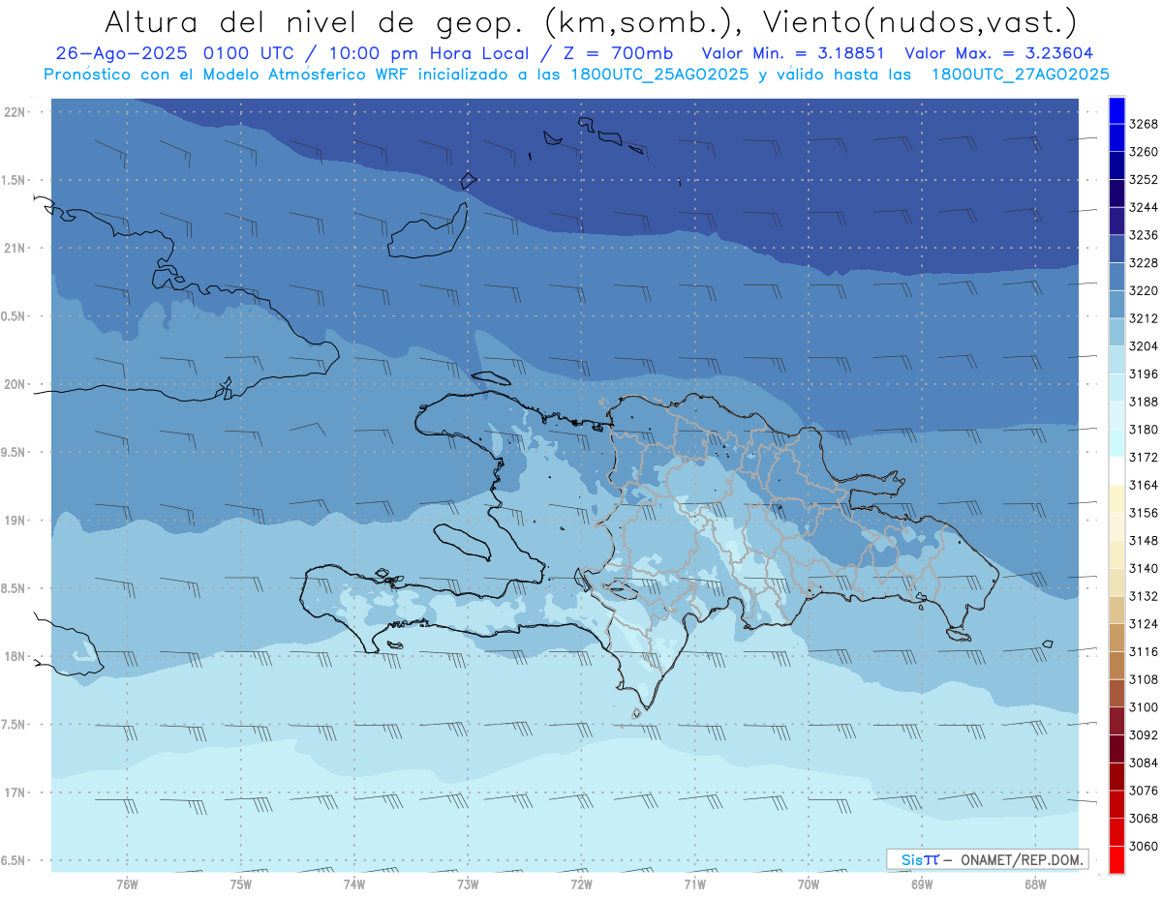Click the 22N latitude label
The image size is (1162, 897).
click(x=15, y=112)
